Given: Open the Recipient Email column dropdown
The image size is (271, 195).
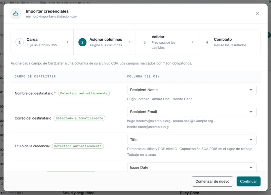Looking at the screenshot, I should click(192, 112).
